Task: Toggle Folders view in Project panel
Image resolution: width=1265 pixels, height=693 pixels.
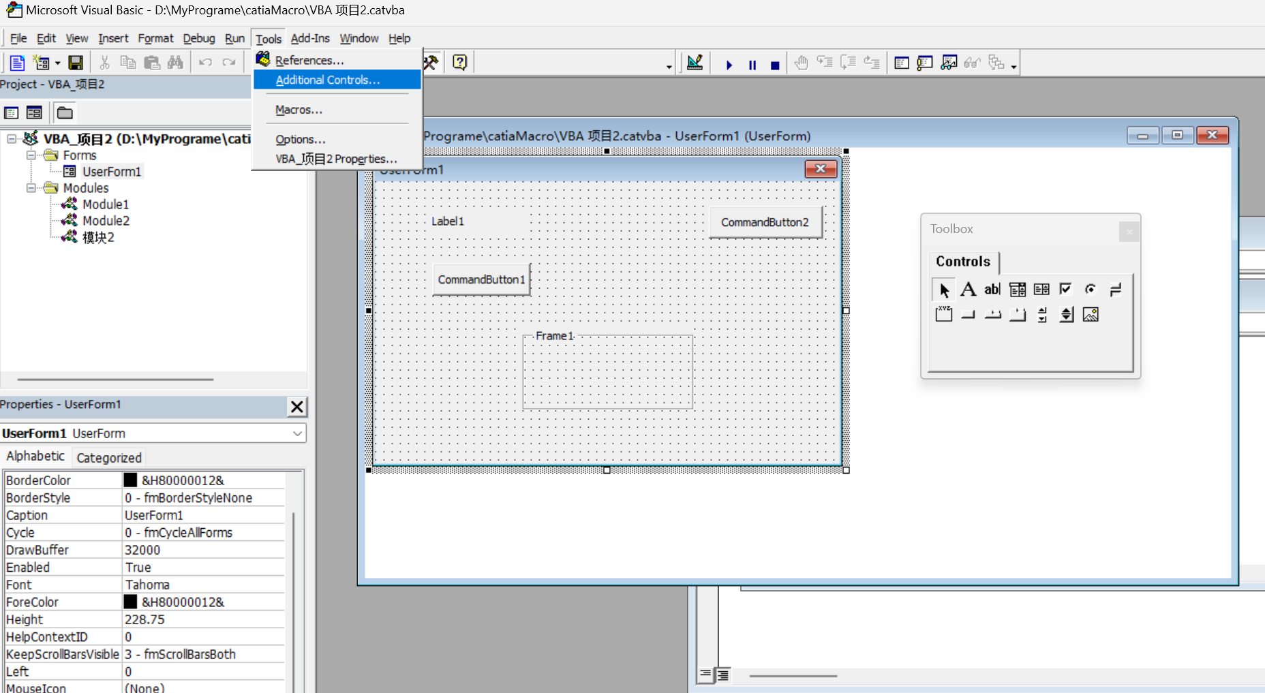Action: (x=65, y=112)
